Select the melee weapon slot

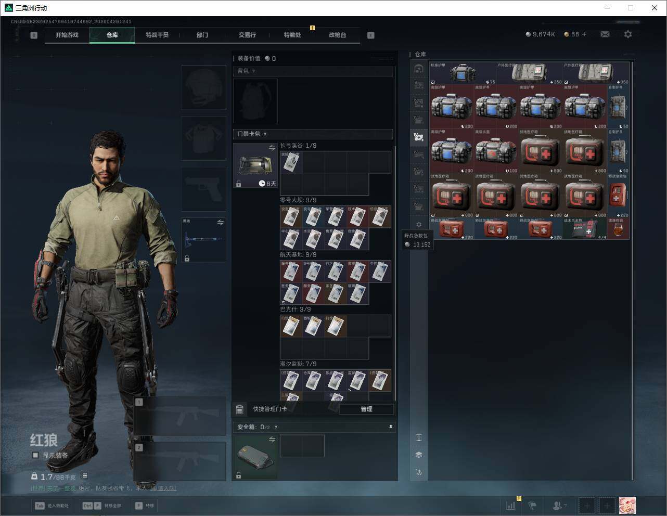click(203, 240)
